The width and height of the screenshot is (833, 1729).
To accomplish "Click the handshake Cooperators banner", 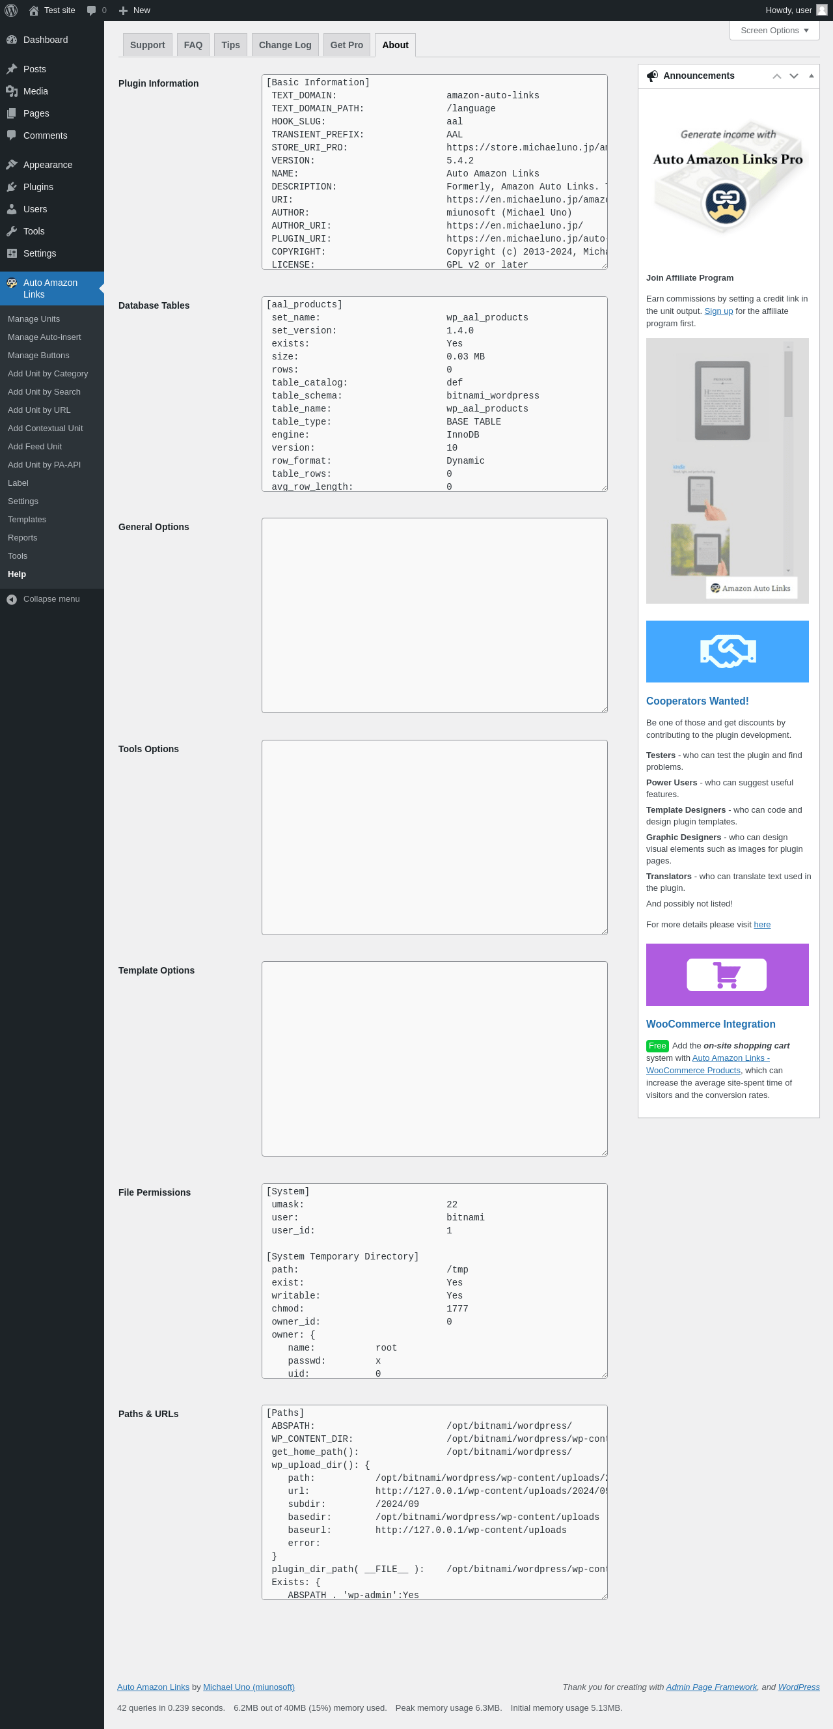I will click(727, 651).
